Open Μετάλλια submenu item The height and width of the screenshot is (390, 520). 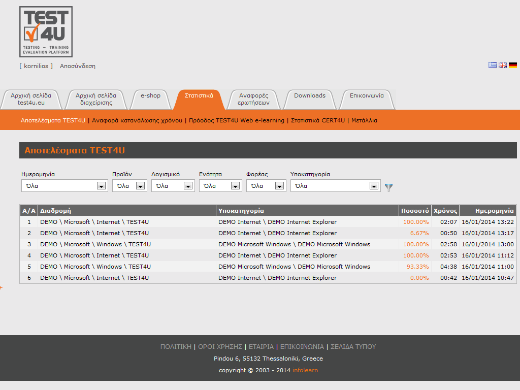pos(364,120)
